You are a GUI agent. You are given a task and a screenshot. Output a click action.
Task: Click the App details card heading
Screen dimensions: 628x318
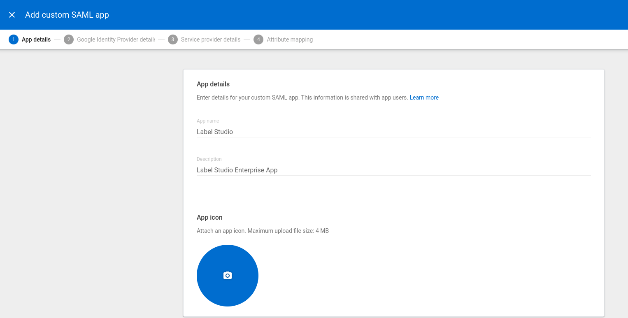point(213,84)
